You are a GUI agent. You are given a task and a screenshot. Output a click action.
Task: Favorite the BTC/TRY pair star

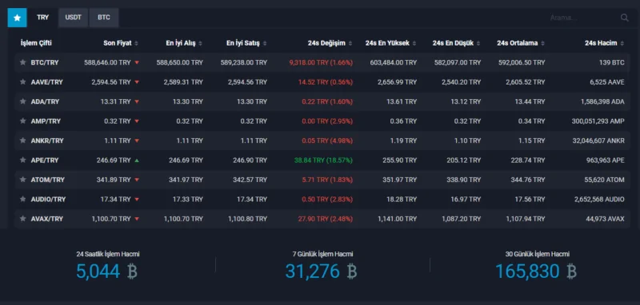(23, 63)
